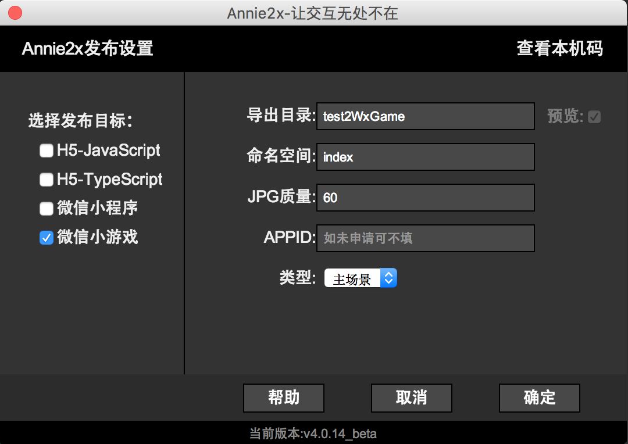Click the 帮助 help button
The height and width of the screenshot is (444, 628).
tap(284, 398)
